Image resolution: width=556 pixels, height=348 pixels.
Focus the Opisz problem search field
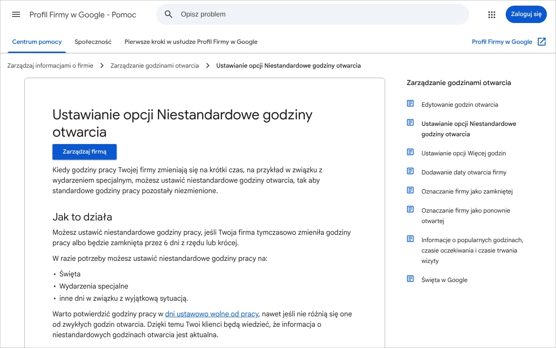(313, 14)
